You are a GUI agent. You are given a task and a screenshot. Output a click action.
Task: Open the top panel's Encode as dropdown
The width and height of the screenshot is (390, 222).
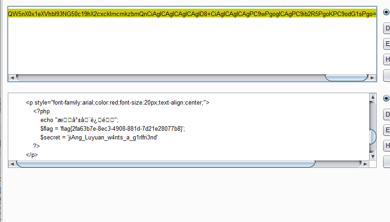point(387,44)
